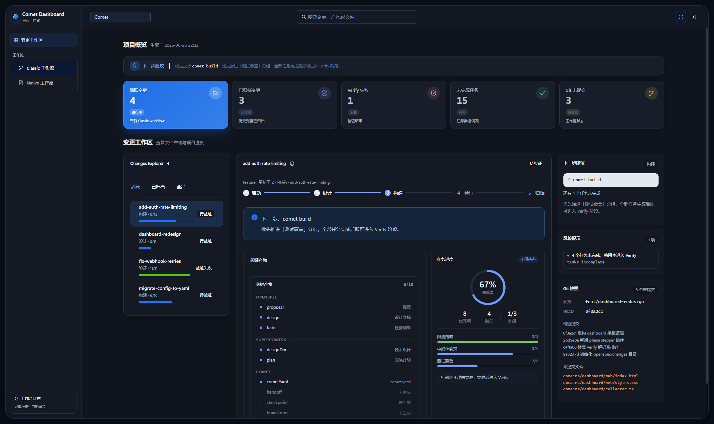Click the grid icon beside 变更工作区
714x424 pixels.
tap(16, 40)
